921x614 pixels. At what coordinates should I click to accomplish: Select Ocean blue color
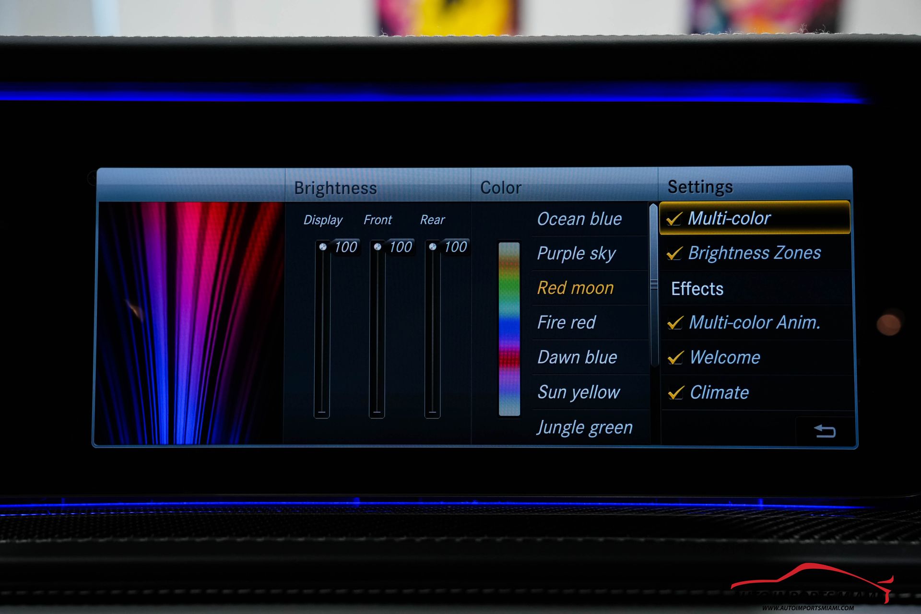(579, 219)
